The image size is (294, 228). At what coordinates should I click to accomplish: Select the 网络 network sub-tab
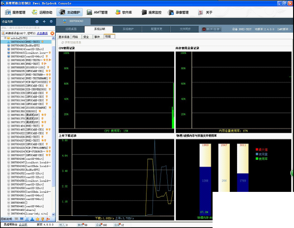coord(76,37)
